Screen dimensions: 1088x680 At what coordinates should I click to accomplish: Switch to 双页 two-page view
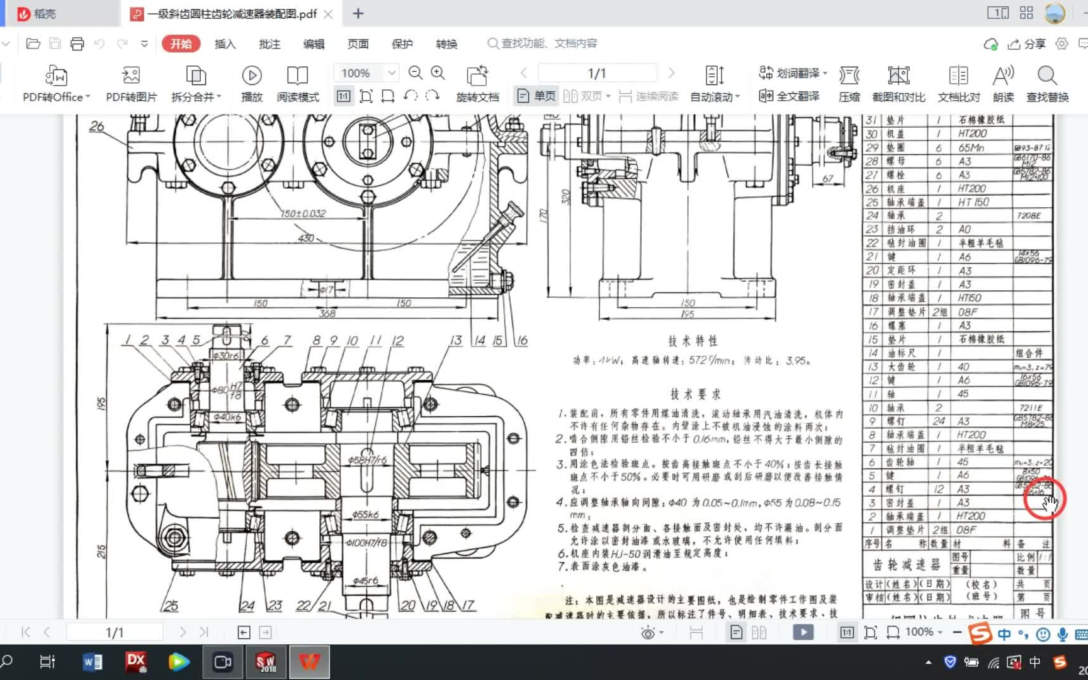coord(586,96)
